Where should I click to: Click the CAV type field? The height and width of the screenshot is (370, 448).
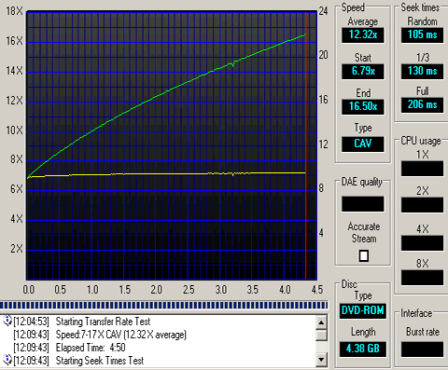(363, 144)
